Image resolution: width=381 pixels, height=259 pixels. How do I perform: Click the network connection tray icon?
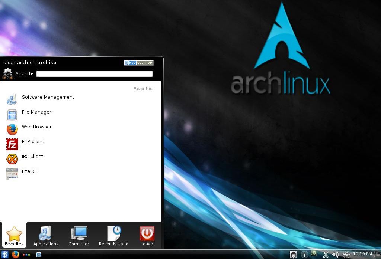point(294,255)
